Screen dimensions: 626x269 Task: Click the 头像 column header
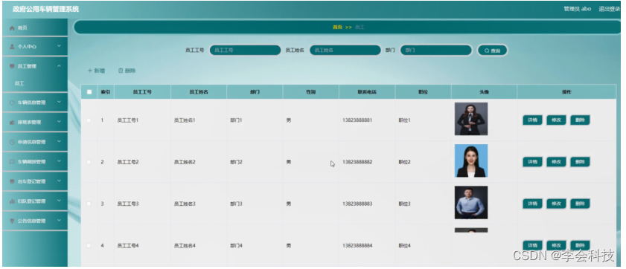(x=484, y=91)
